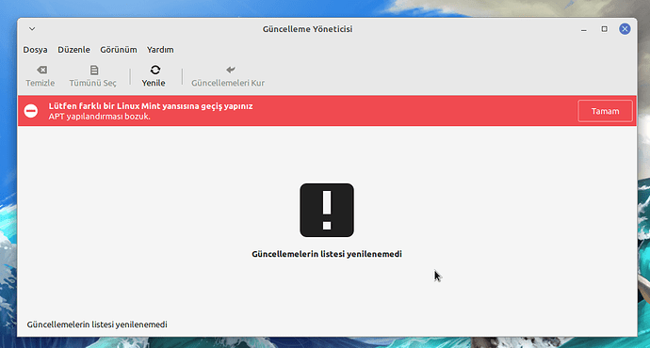Open the Dosya menu

(x=35, y=50)
